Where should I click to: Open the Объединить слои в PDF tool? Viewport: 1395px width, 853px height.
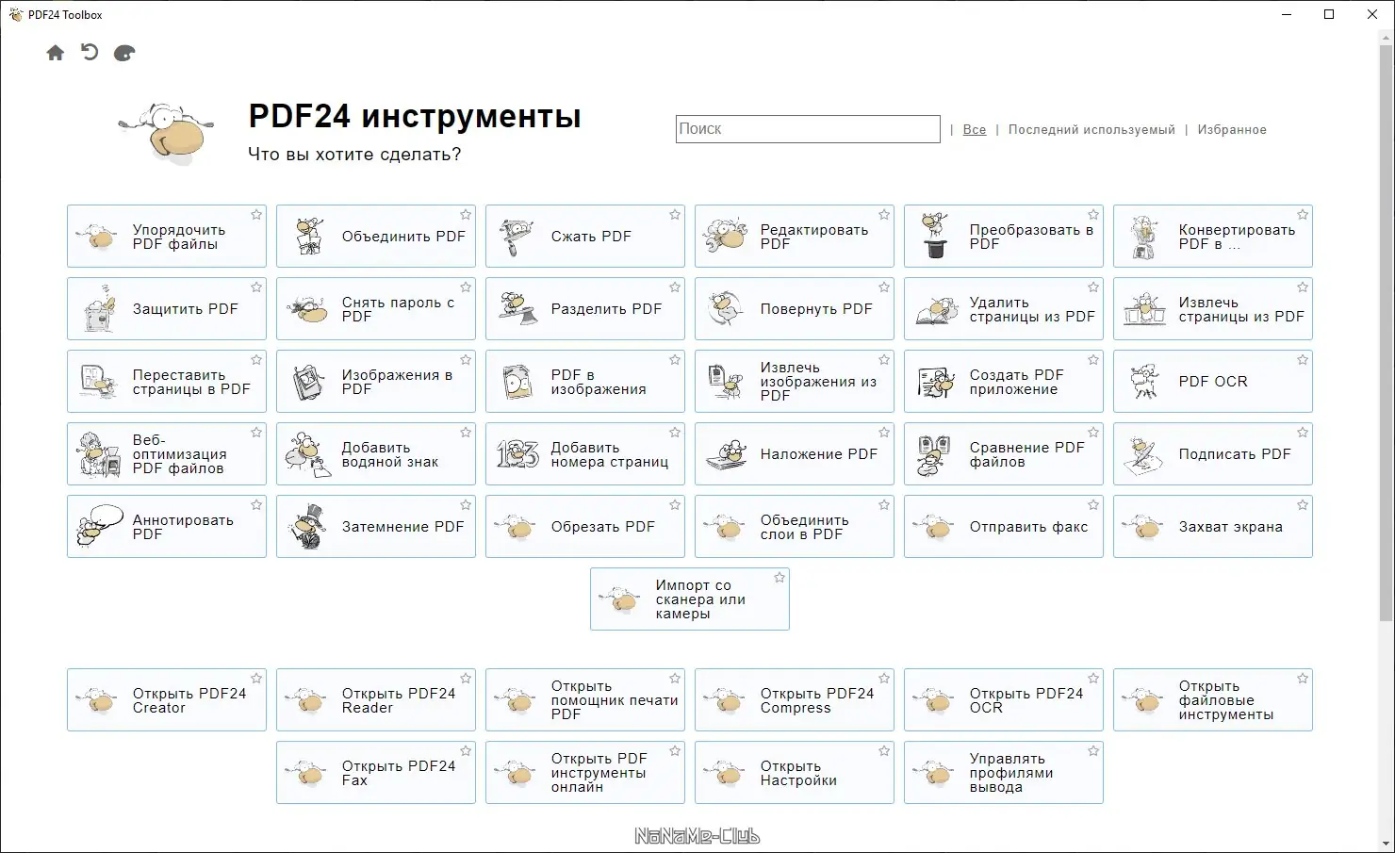(x=795, y=527)
